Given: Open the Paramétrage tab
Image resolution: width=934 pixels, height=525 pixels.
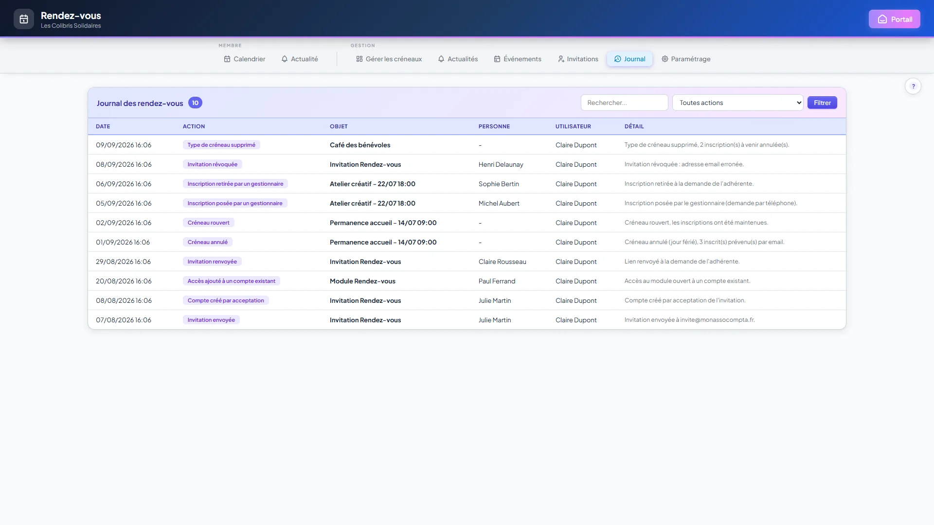Looking at the screenshot, I should [x=686, y=59].
